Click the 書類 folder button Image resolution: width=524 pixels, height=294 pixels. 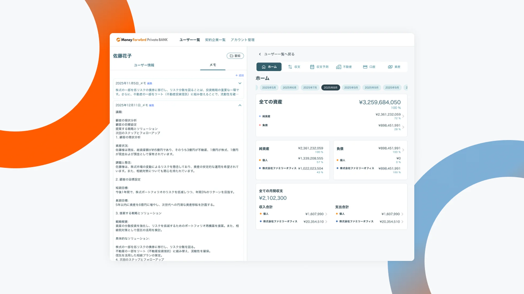235,56
